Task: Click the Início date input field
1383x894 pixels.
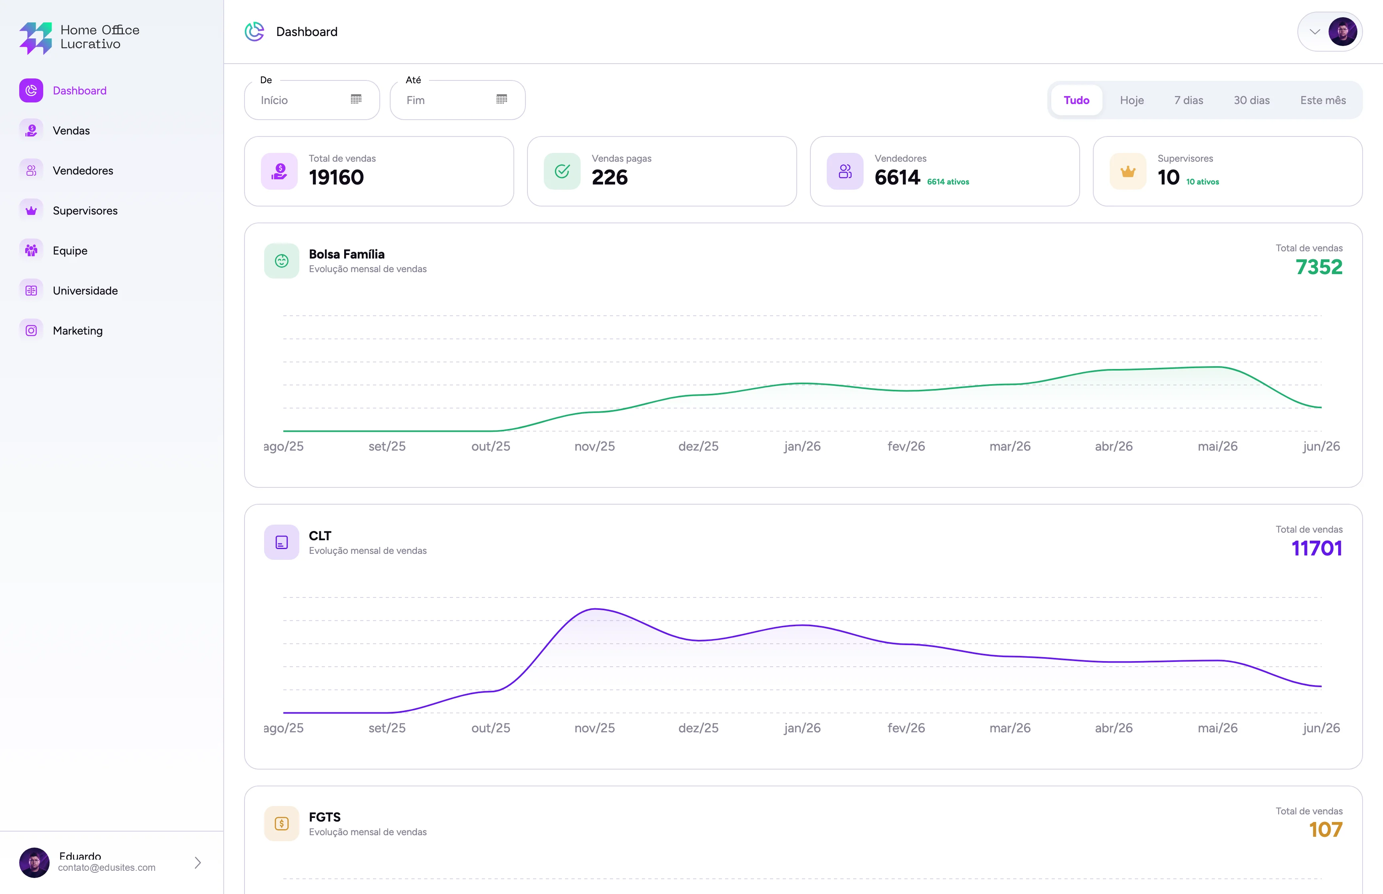Action: [312, 100]
